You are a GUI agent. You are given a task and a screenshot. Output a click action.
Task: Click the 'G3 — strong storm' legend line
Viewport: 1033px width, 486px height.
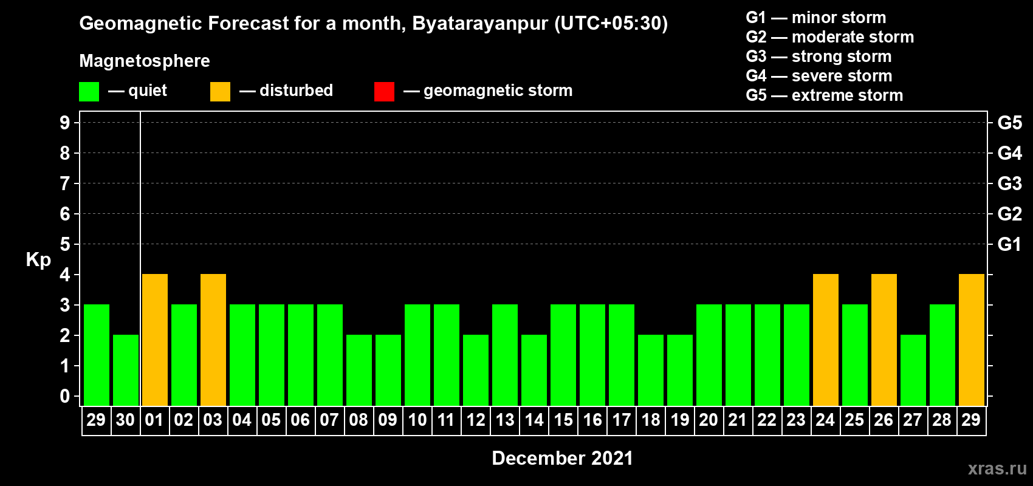pos(819,56)
